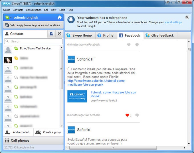Open the Call phones dial pad
The height and width of the screenshot is (153, 194).
click(x=33, y=141)
